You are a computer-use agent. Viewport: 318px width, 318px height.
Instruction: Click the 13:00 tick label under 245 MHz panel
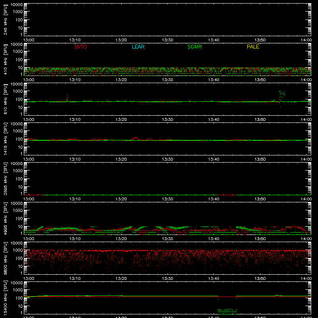click(29, 40)
